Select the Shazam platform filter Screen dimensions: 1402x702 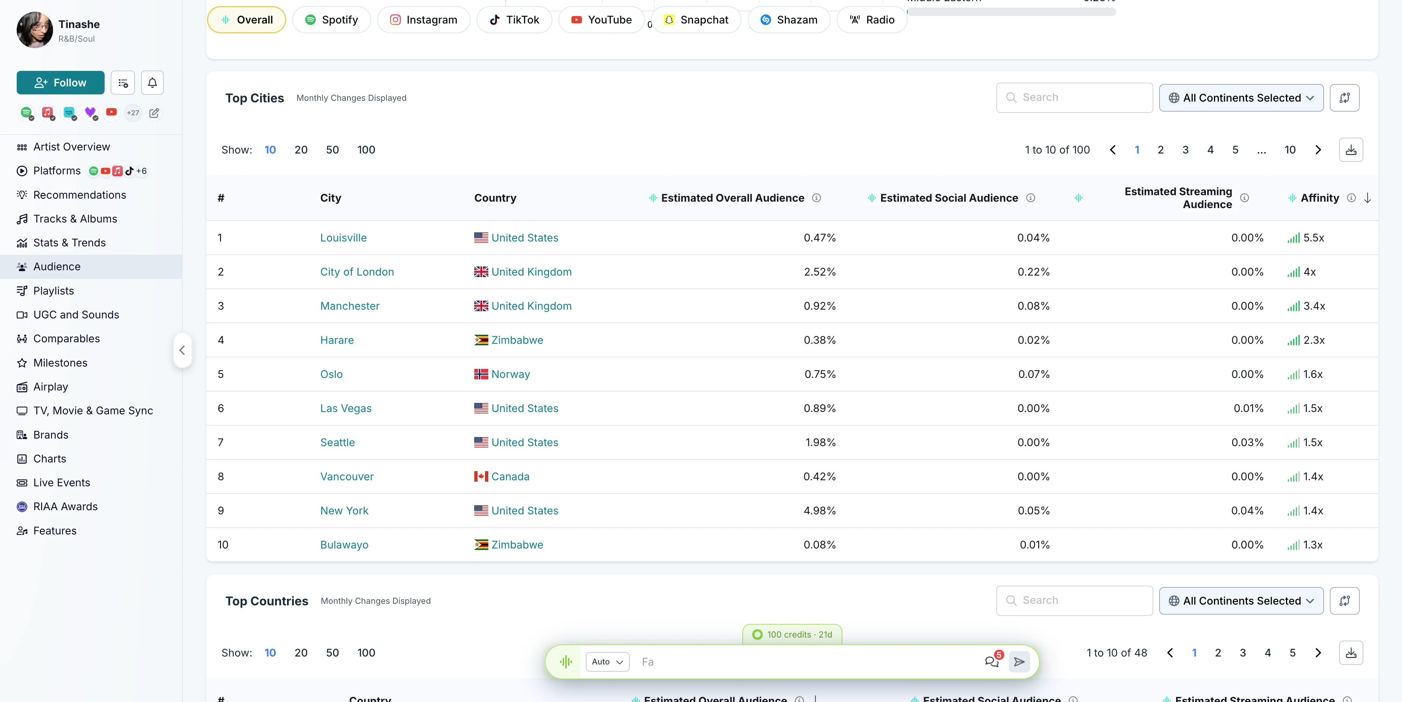(789, 20)
